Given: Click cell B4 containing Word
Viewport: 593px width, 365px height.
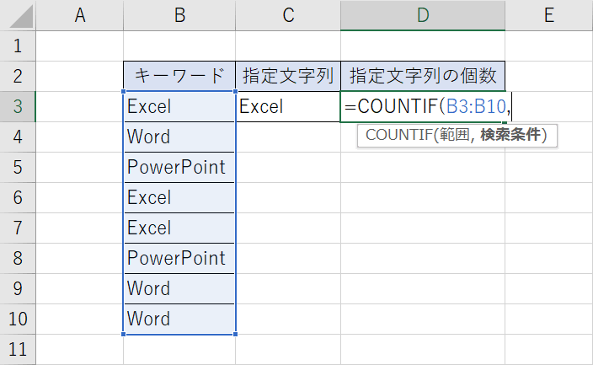Looking at the screenshot, I should (x=179, y=137).
